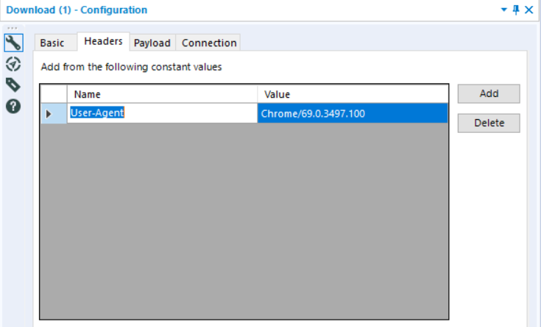Click the Navigation compass icon in sidebar
This screenshot has width=541, height=327.
pos(13,63)
